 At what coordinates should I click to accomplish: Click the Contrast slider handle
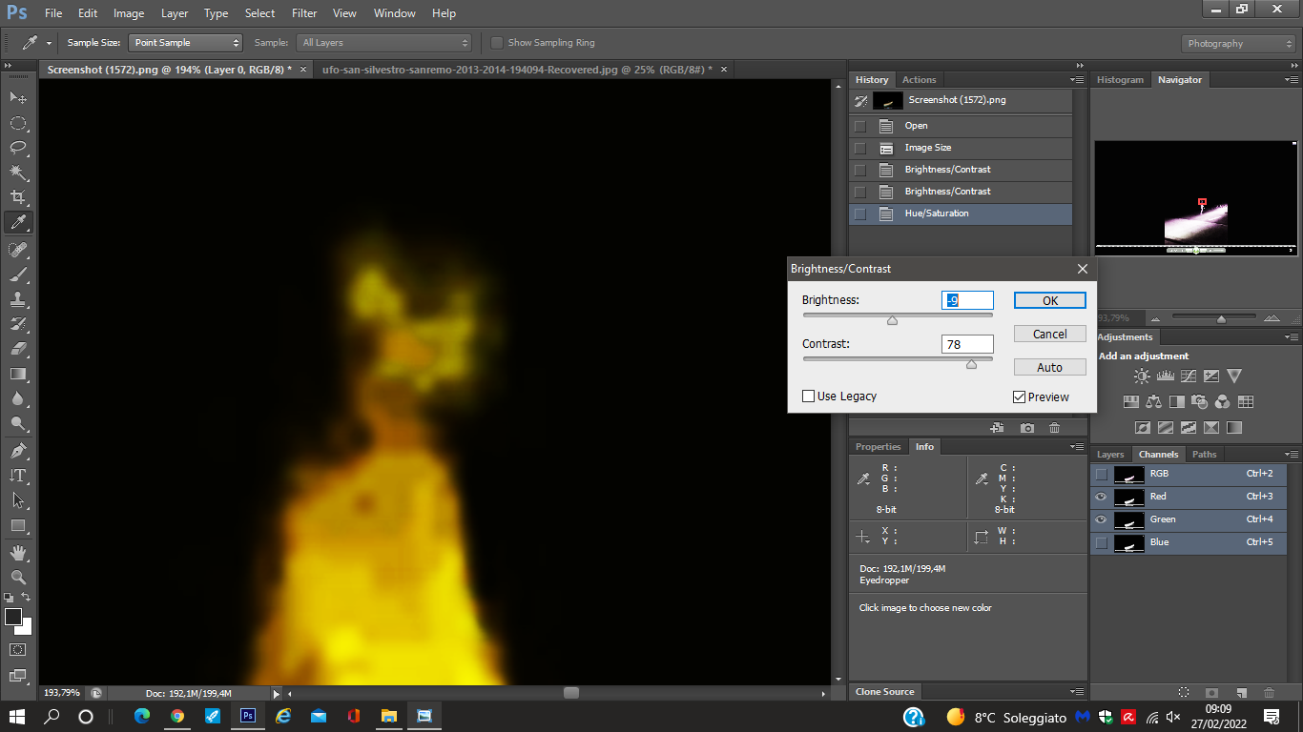(971, 364)
